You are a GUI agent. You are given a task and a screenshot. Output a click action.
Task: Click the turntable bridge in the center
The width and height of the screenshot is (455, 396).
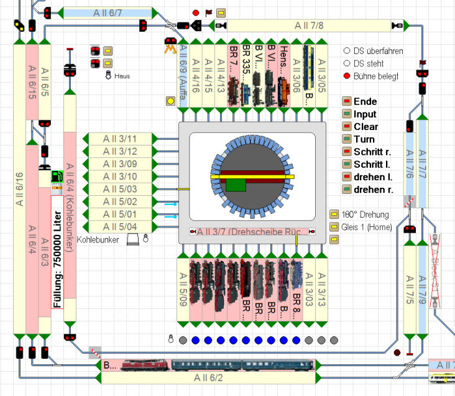pos(252,177)
